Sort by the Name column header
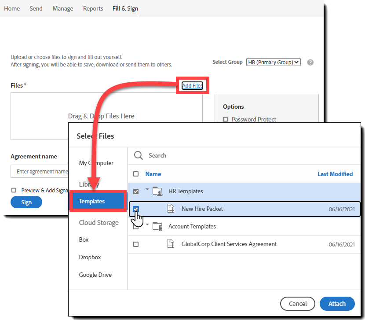The image size is (365, 320). 153,174
